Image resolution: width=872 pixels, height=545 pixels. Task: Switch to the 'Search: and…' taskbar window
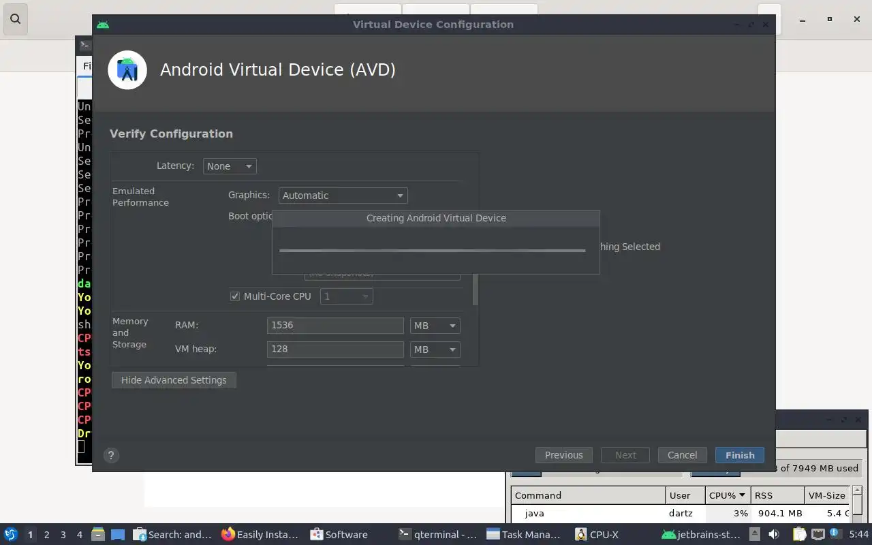pyautogui.click(x=172, y=534)
